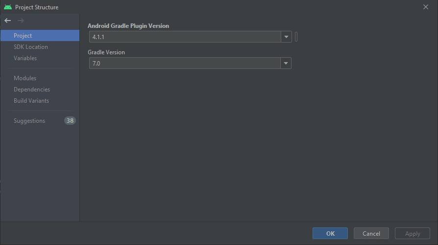Click the forward navigation arrow icon
This screenshot has width=438, height=245.
pyautogui.click(x=21, y=21)
